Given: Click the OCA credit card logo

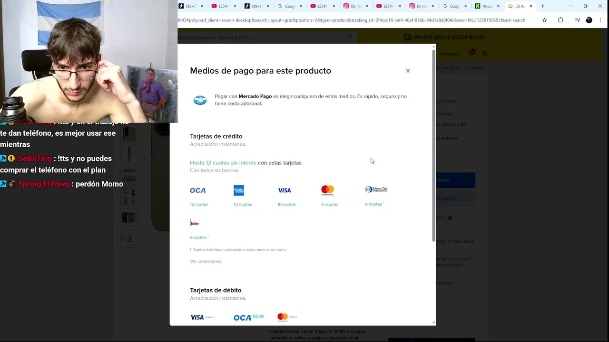Looking at the screenshot, I should point(198,190).
